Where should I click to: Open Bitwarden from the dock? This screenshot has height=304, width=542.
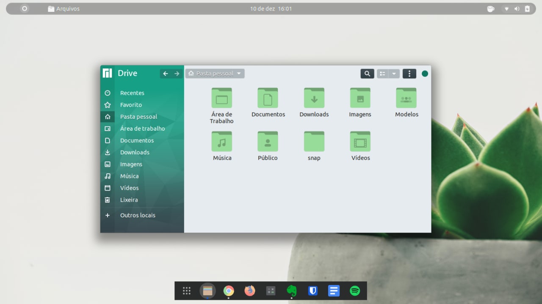pos(313,290)
